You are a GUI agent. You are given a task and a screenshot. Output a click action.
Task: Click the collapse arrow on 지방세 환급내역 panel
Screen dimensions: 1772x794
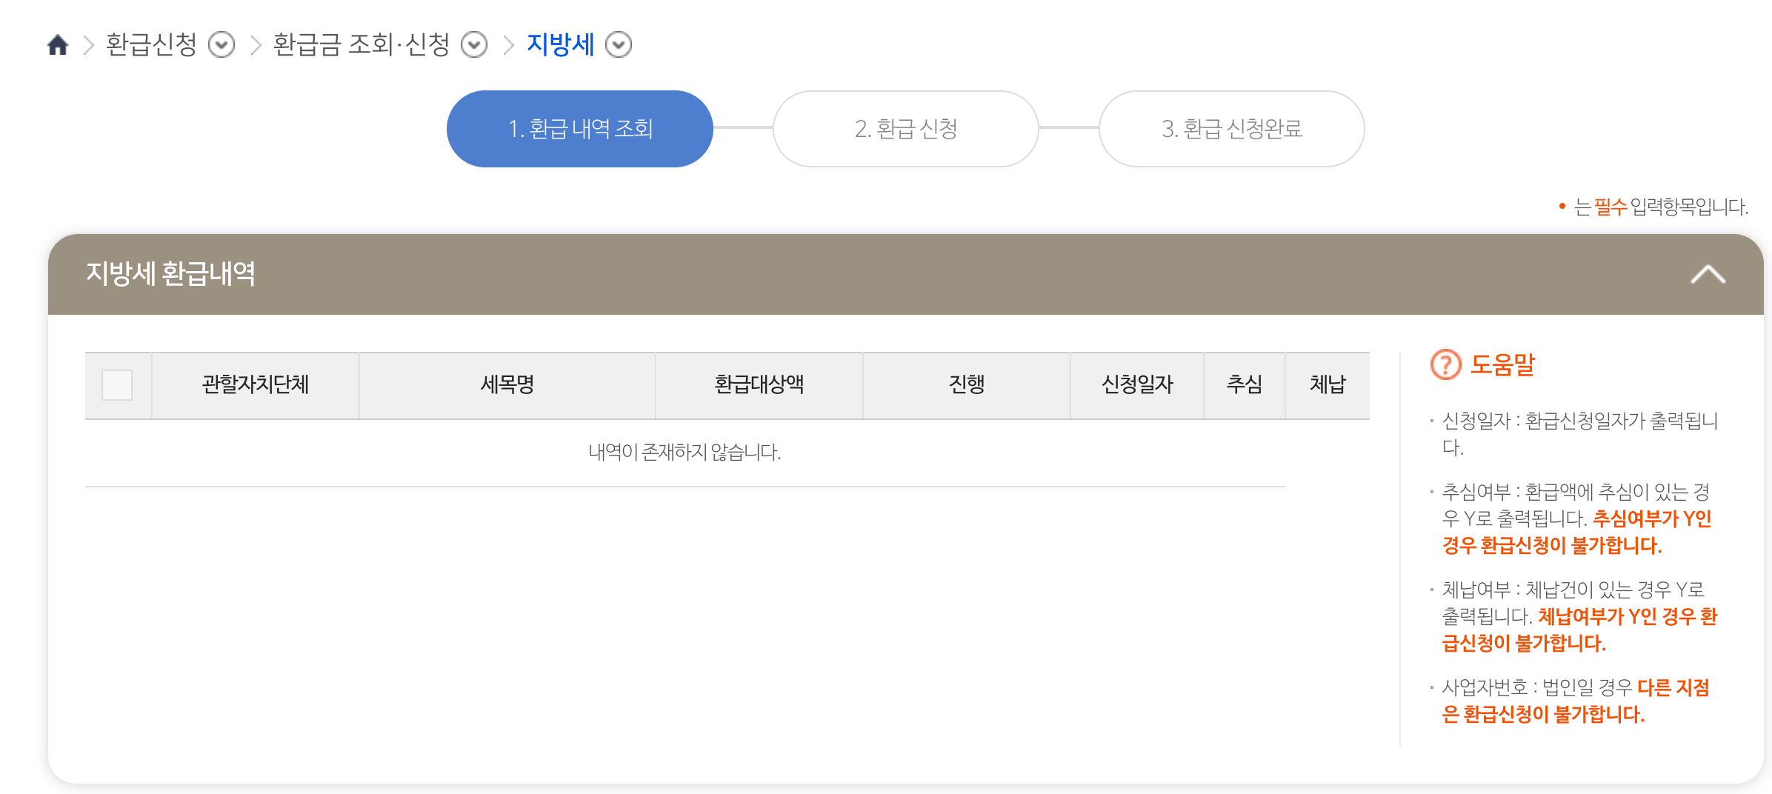tap(1708, 274)
